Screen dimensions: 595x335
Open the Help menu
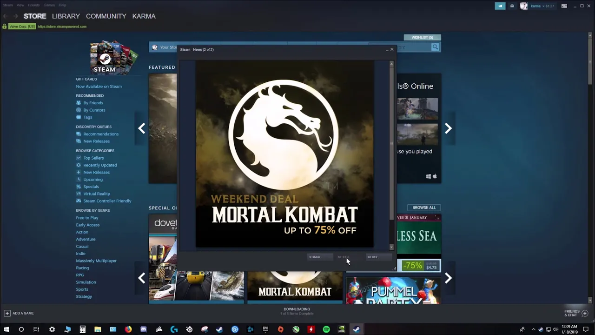tap(62, 5)
